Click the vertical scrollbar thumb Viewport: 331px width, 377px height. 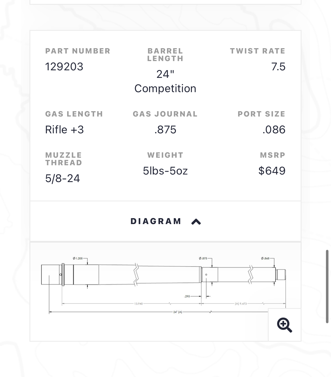[327, 287]
